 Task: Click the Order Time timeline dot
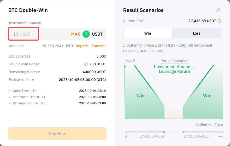pyautogui.click(x=10, y=91)
